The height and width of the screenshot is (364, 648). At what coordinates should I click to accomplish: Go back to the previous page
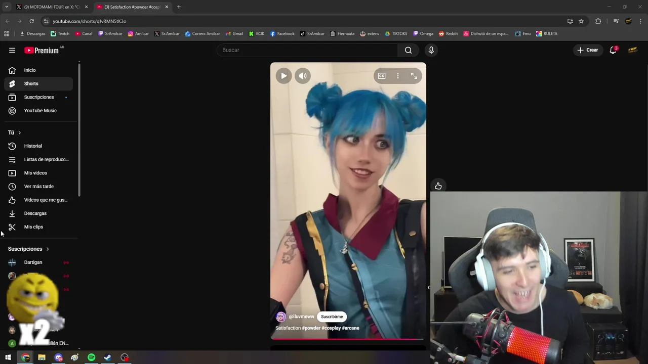(8, 21)
